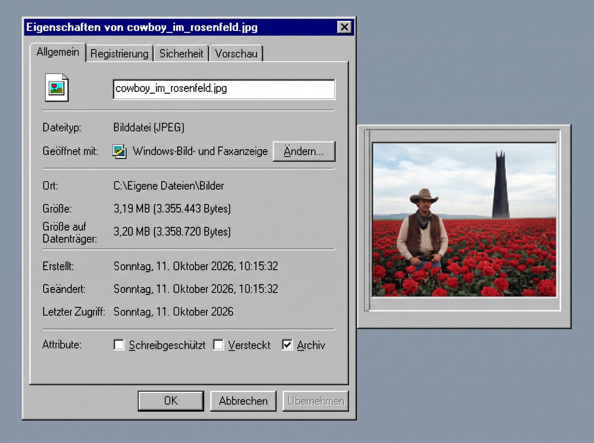Click the text Bilddatei (JPEG)

coord(148,127)
